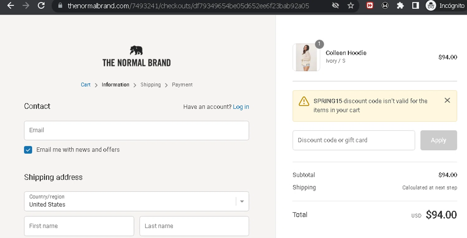The image size is (467, 238).
Task: Focus the Email input field
Action: pos(136,130)
